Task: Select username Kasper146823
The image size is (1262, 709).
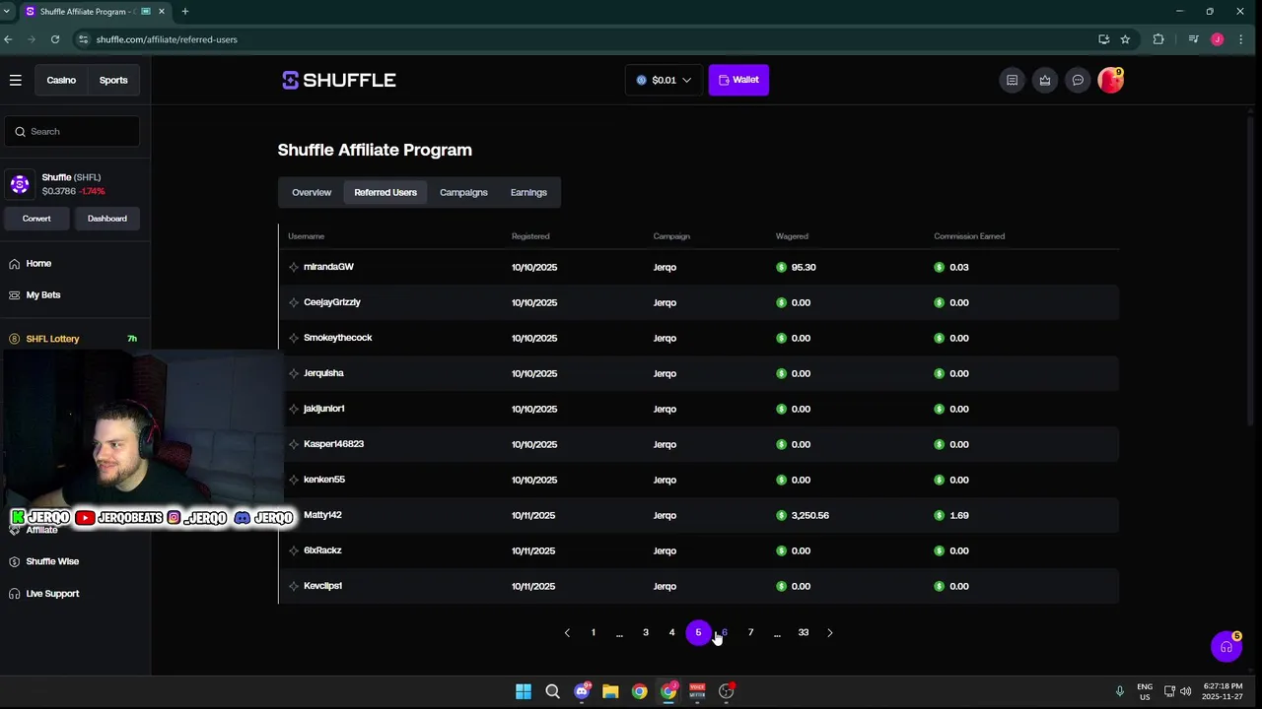Action: click(333, 444)
